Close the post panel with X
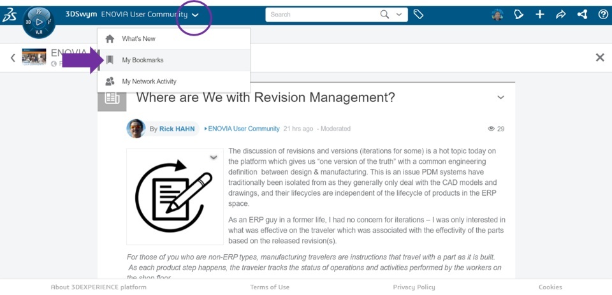The width and height of the screenshot is (612, 295). (x=600, y=58)
